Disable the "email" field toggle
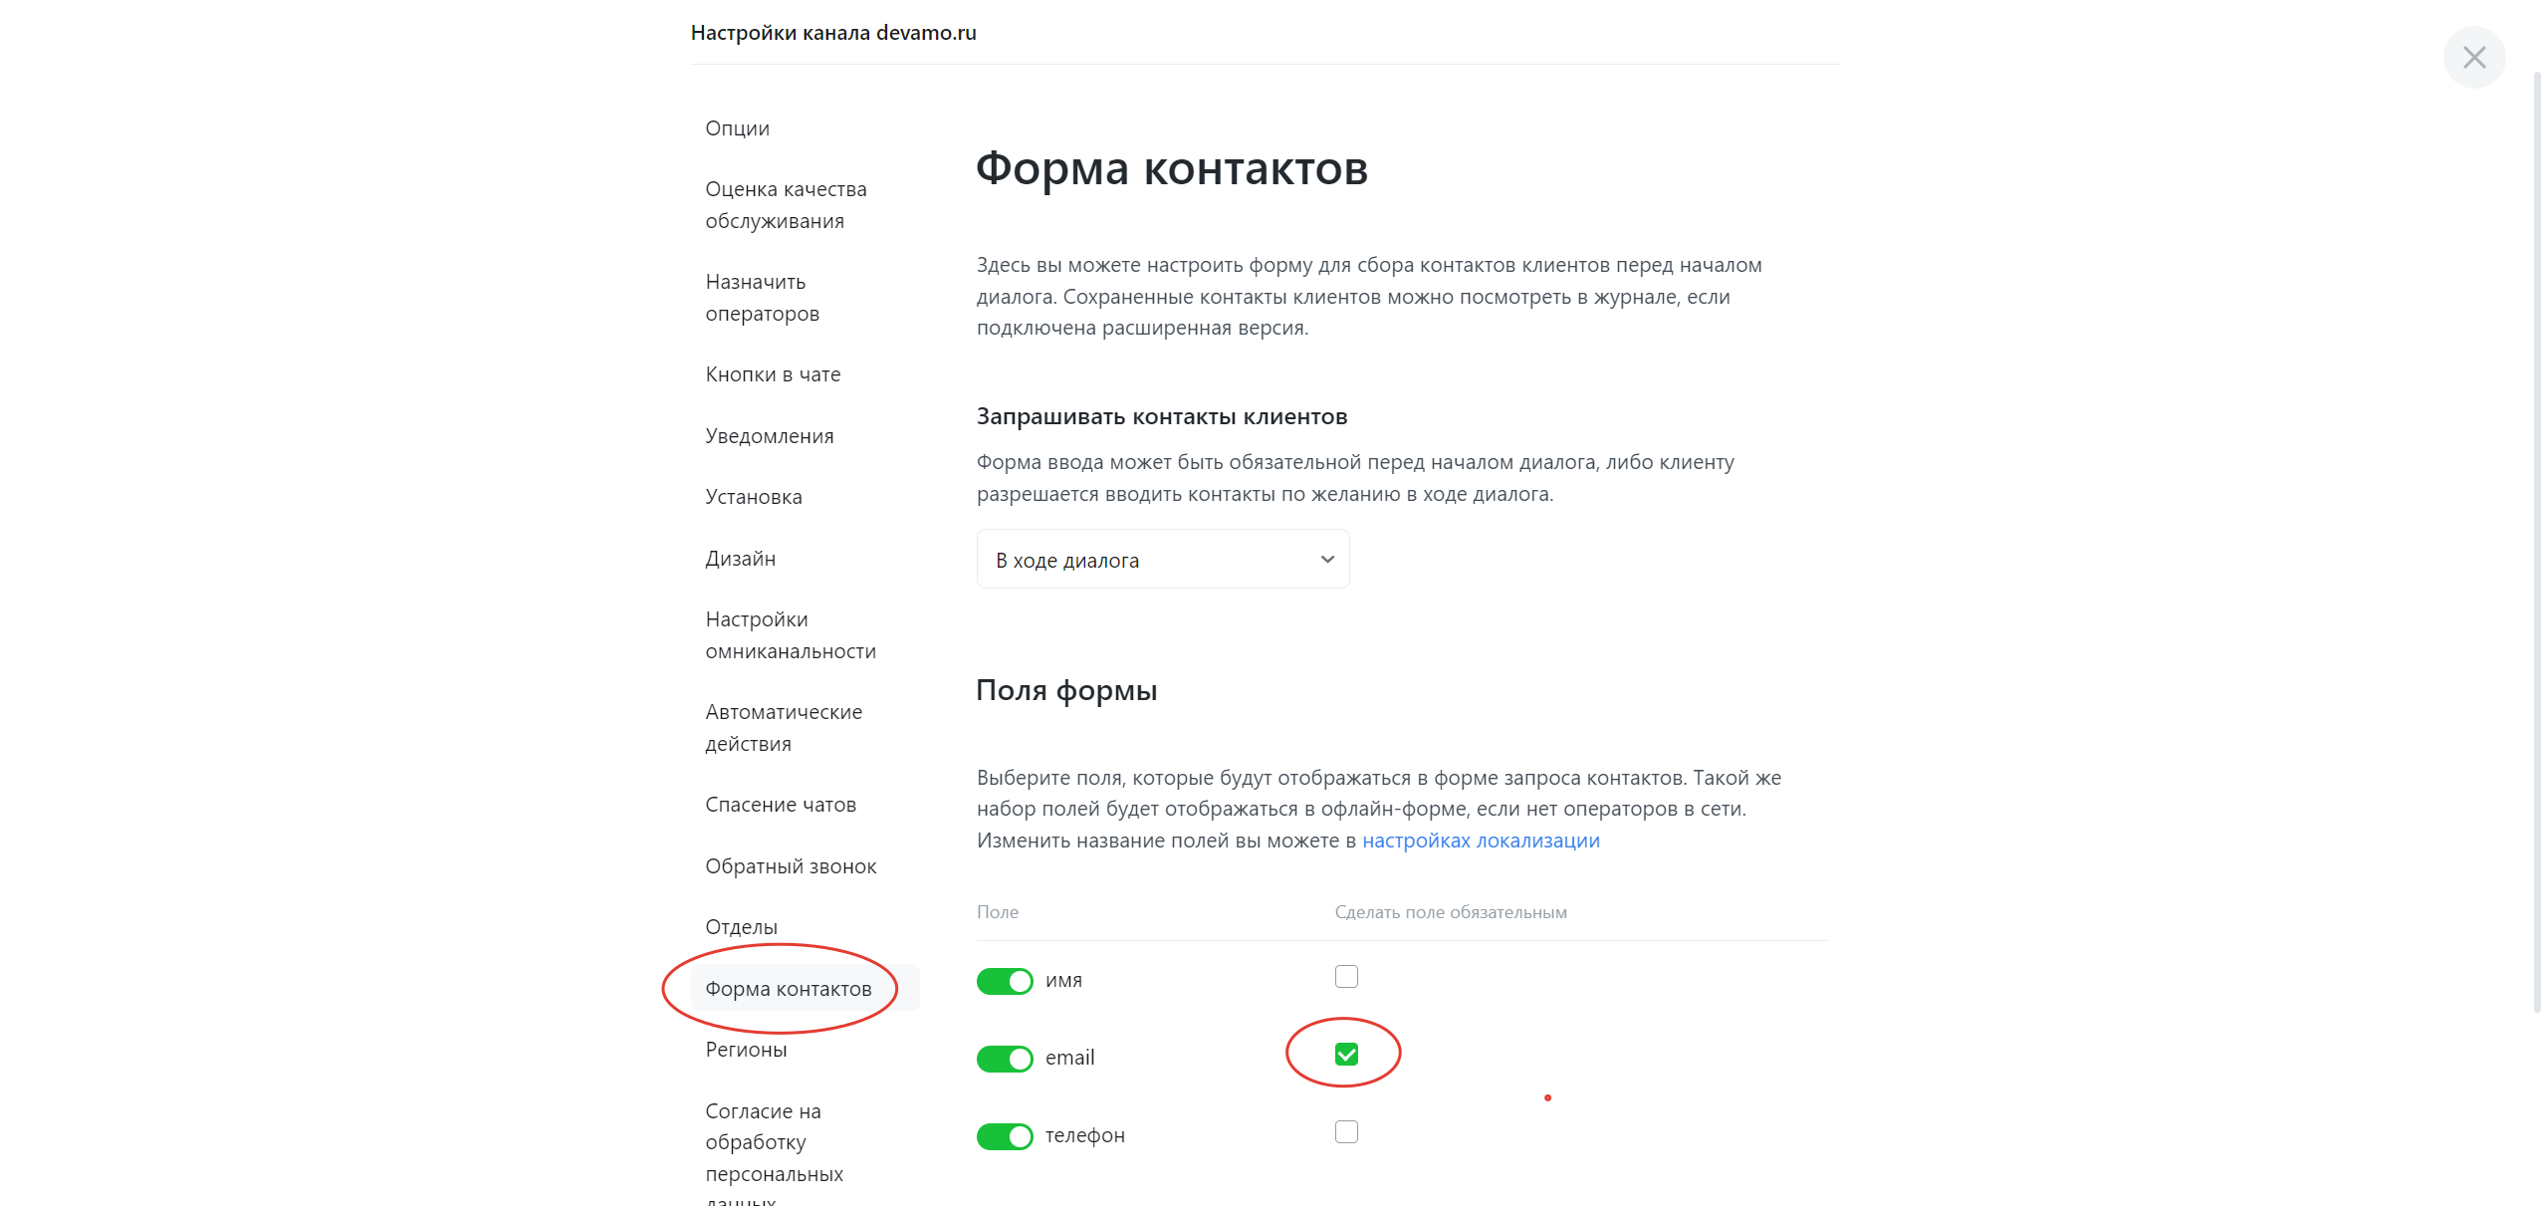 pos(1006,1058)
